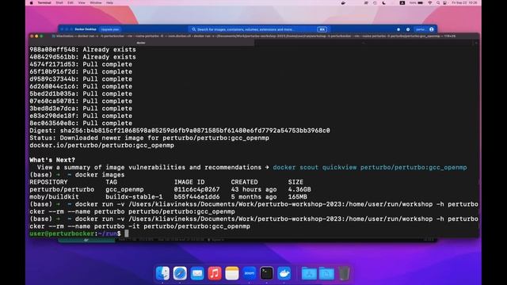Screen dimensions: 507x285
Task: Open the Terminal menu in menu bar
Action: [x=44, y=2]
